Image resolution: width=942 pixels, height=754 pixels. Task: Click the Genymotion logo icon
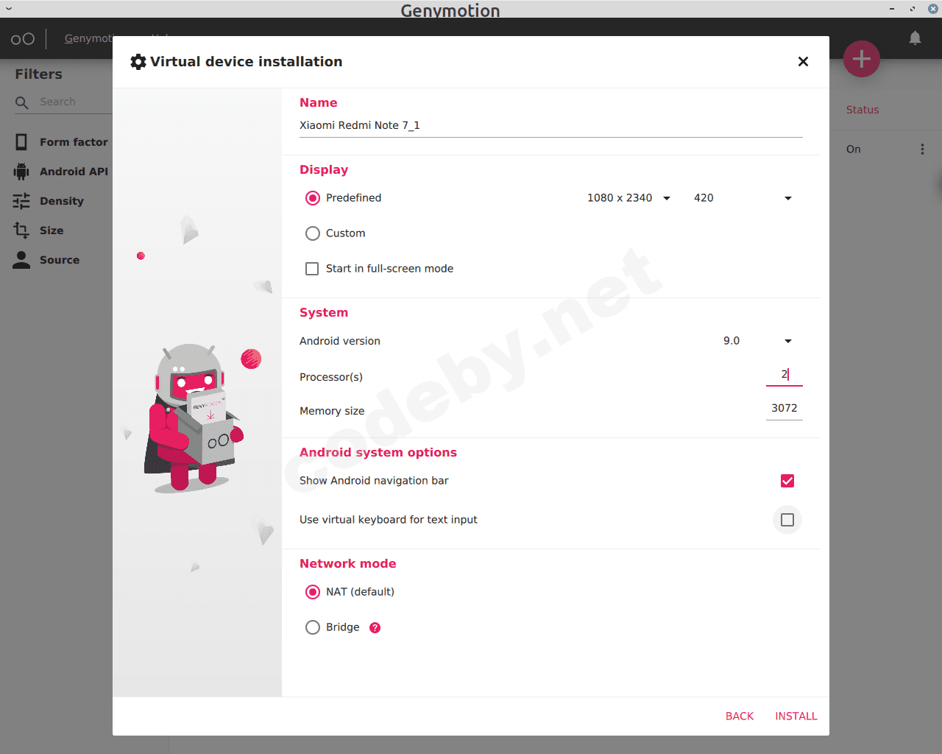tap(23, 38)
